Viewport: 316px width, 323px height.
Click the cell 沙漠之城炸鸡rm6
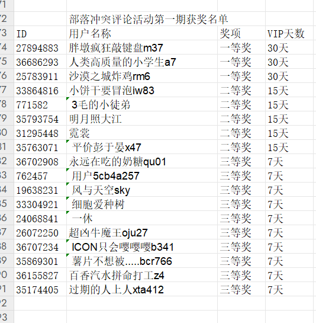click(x=142, y=76)
